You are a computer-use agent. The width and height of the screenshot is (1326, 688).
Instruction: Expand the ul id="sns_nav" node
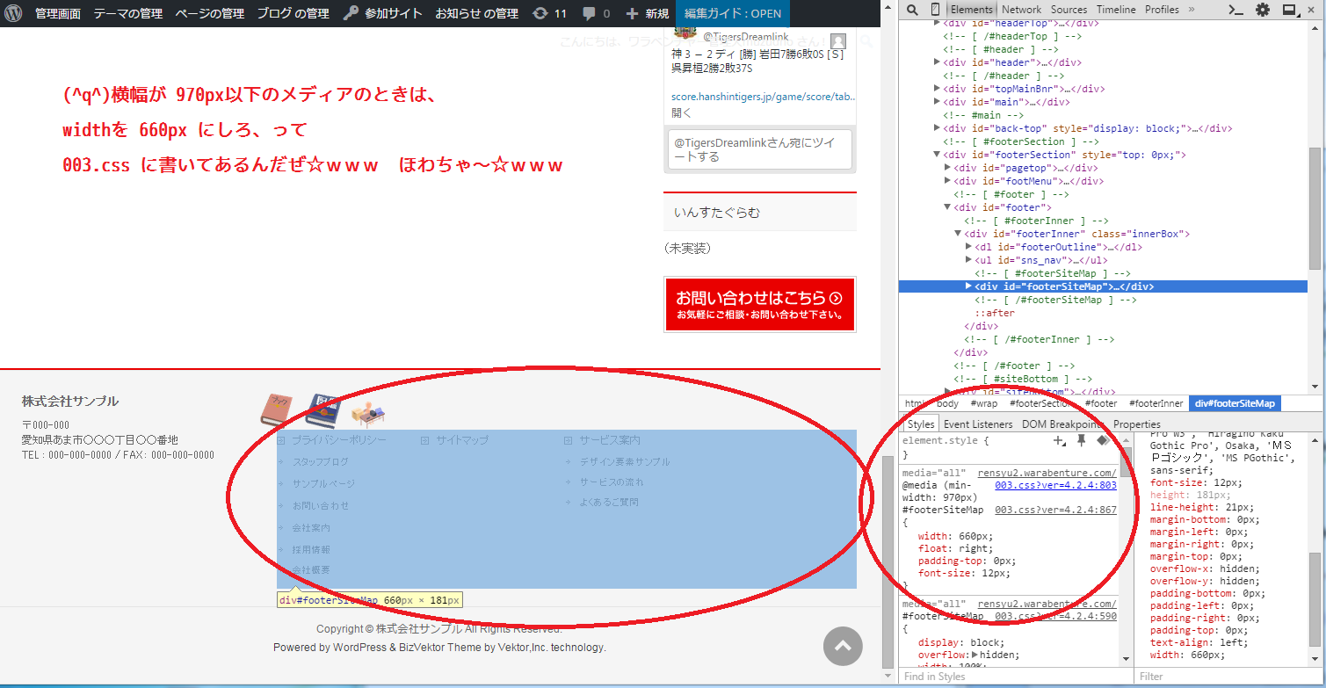click(968, 260)
